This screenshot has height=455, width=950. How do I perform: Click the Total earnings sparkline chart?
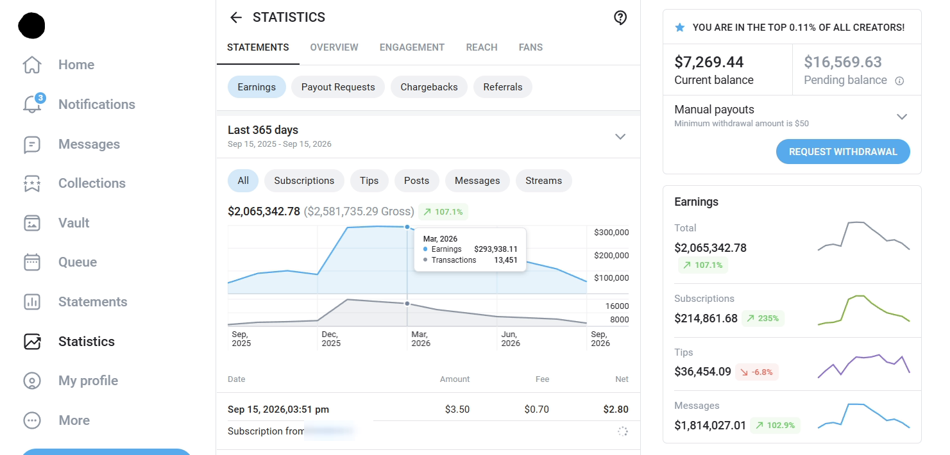click(x=864, y=236)
